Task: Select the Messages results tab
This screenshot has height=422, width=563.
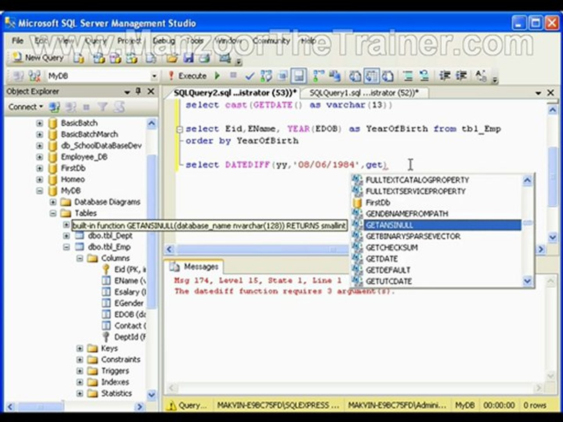Action: pos(194,267)
